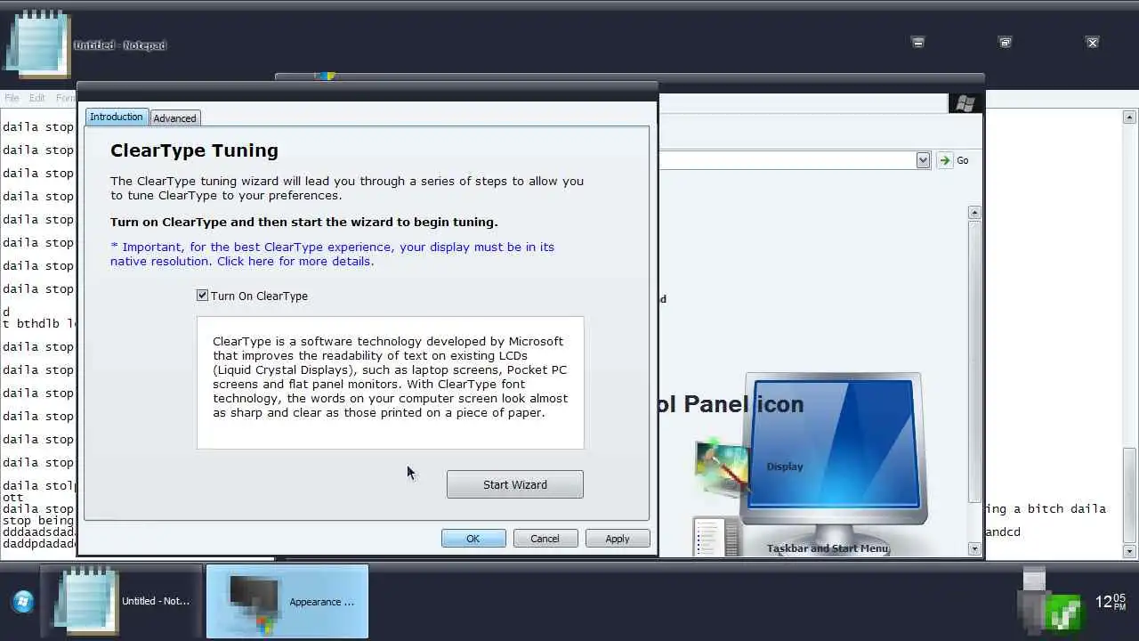Open the Appearance paintbrush picture icon

pyautogui.click(x=723, y=467)
